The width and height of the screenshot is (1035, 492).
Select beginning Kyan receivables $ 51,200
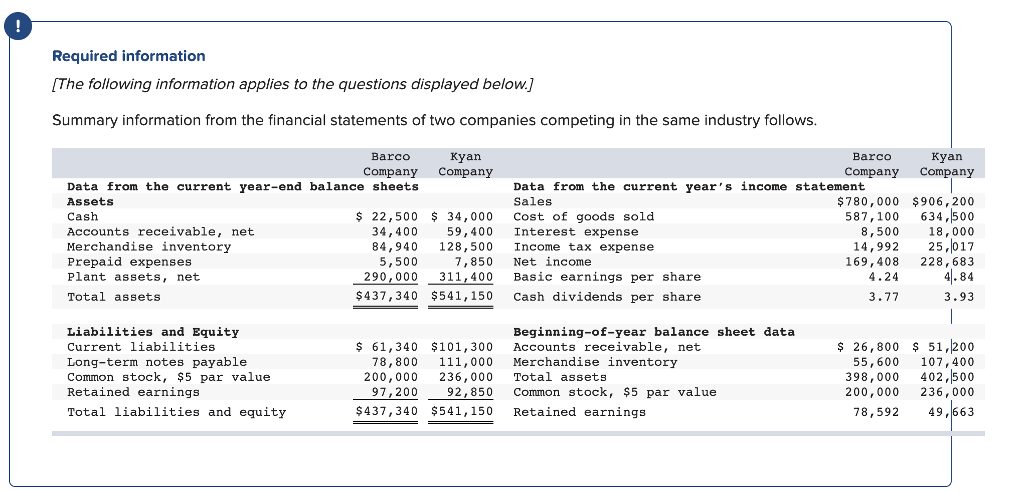pos(943,347)
